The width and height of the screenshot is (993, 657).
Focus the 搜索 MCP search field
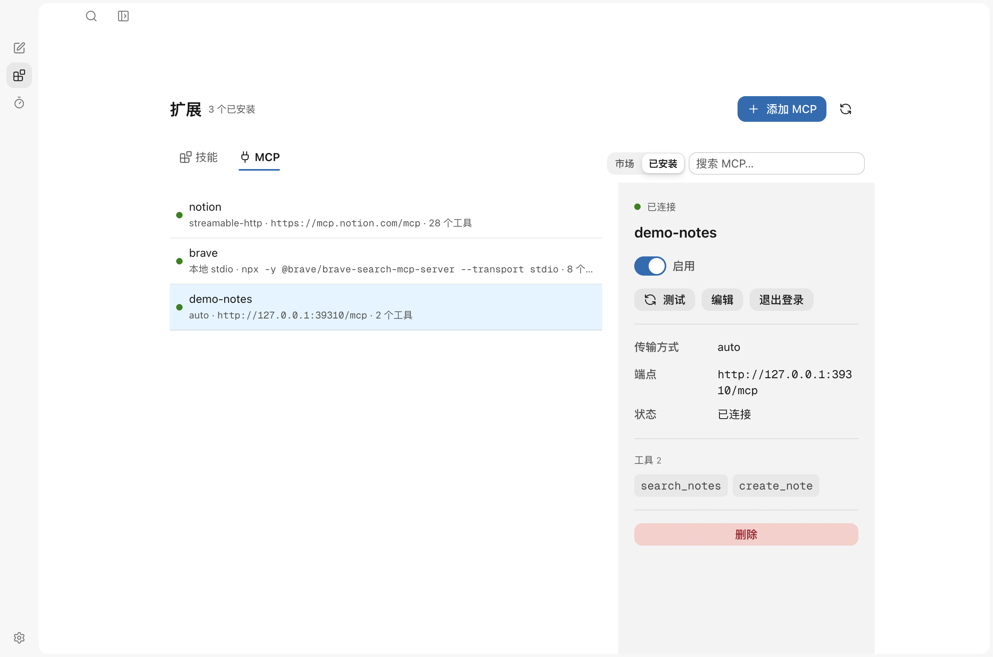[777, 163]
